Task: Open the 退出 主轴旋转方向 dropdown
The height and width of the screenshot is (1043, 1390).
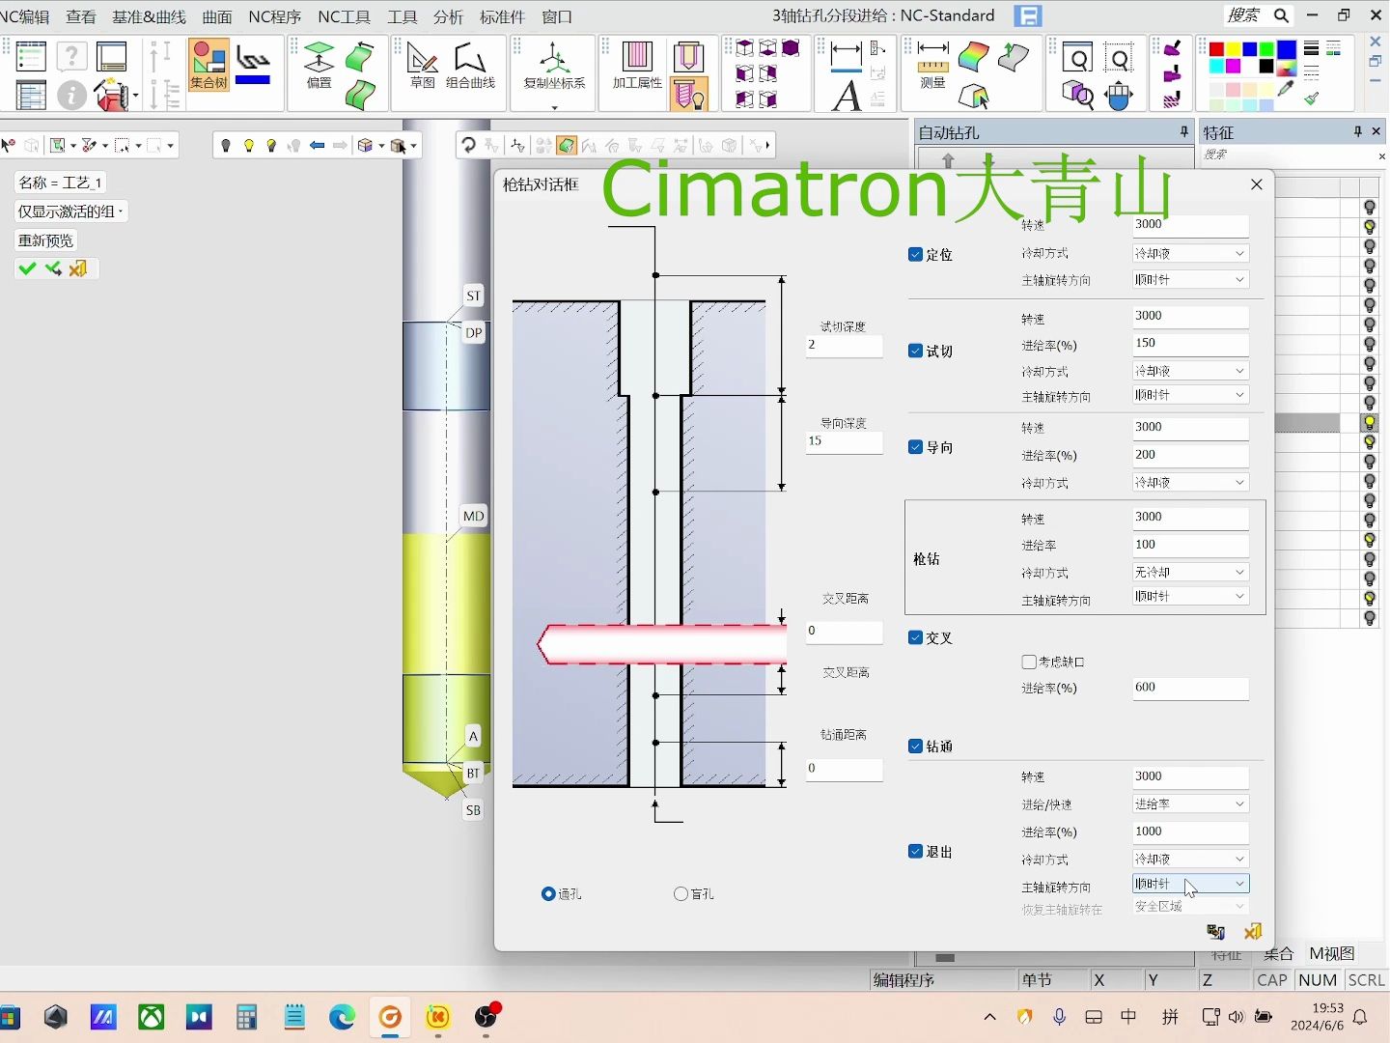Action: click(1190, 884)
